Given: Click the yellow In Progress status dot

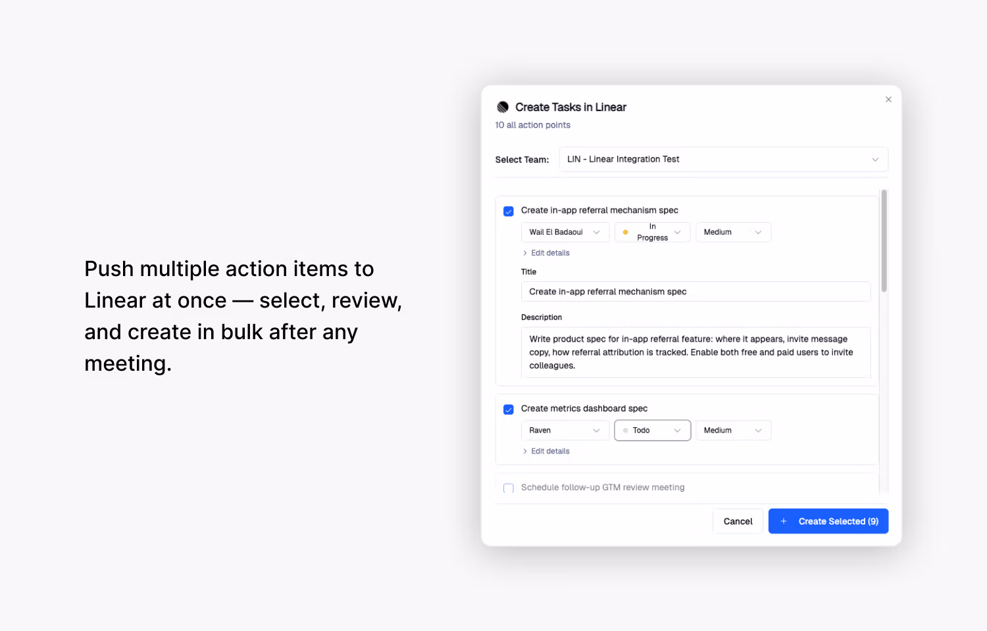Looking at the screenshot, I should [x=626, y=232].
